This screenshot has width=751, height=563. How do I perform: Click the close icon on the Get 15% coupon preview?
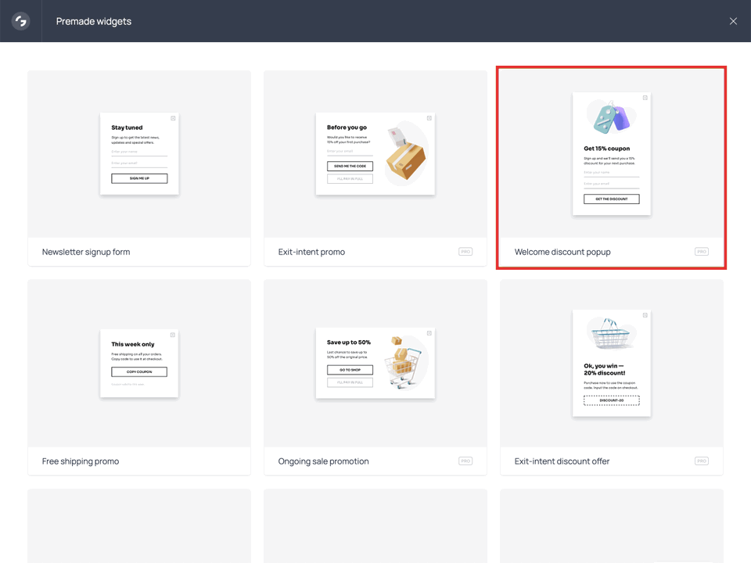tap(645, 97)
